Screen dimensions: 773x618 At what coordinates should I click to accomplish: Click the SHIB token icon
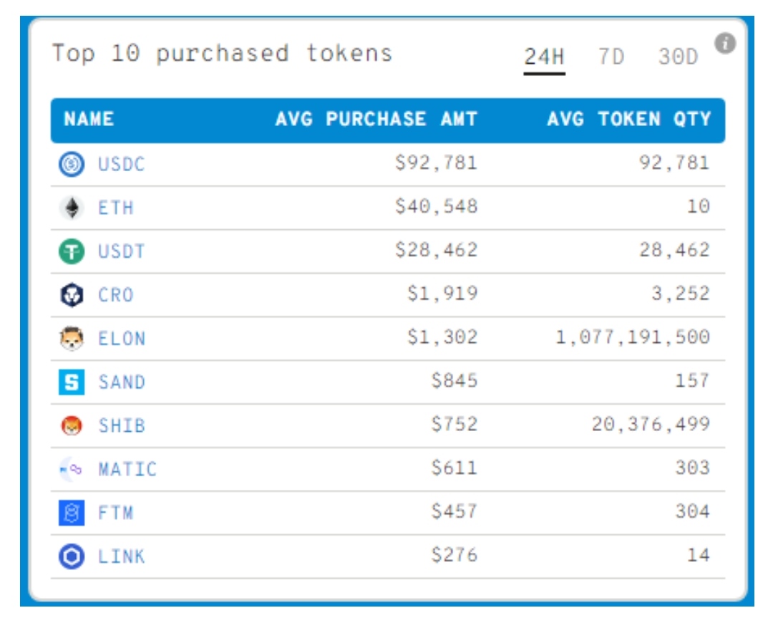coord(72,425)
